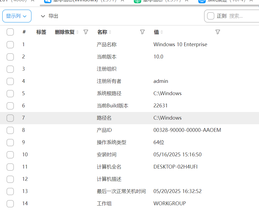Toggle the select-all checkbox in the header
259x221 pixels.
click(x=10, y=32)
